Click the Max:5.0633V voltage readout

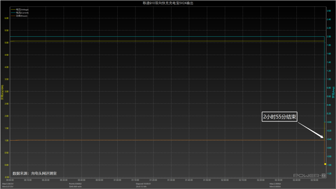(x=8, y=184)
